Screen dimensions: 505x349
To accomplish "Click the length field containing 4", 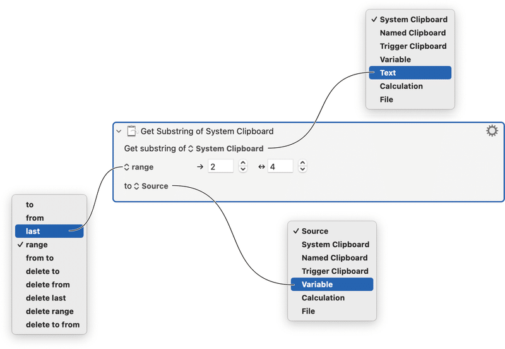I will click(280, 166).
